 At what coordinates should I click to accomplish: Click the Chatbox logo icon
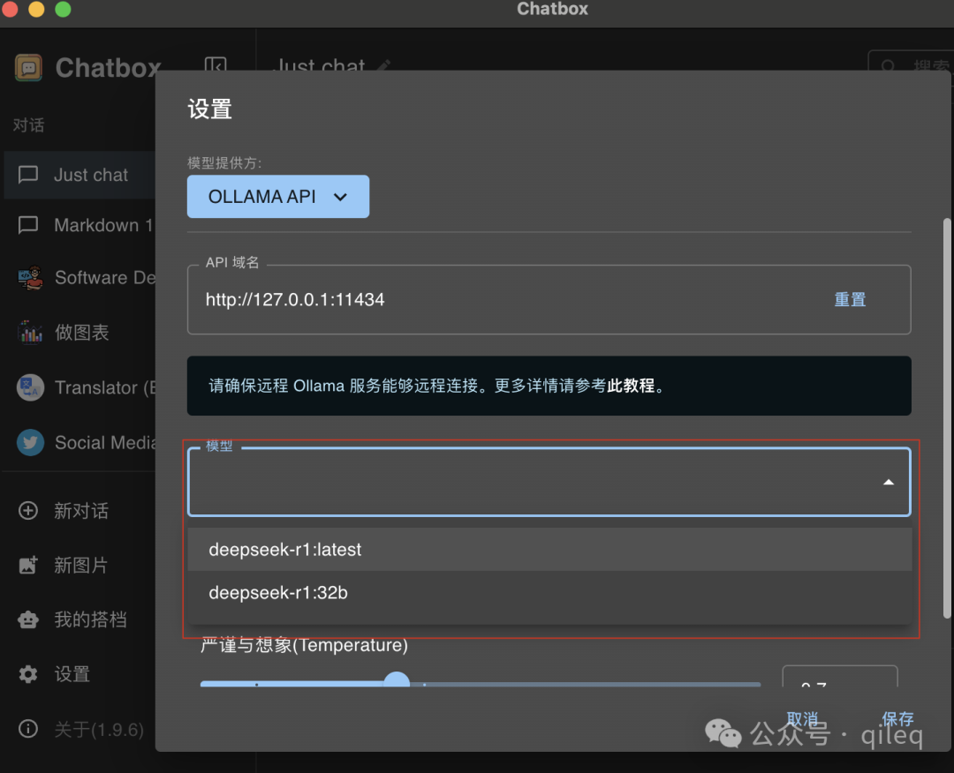tap(28, 67)
